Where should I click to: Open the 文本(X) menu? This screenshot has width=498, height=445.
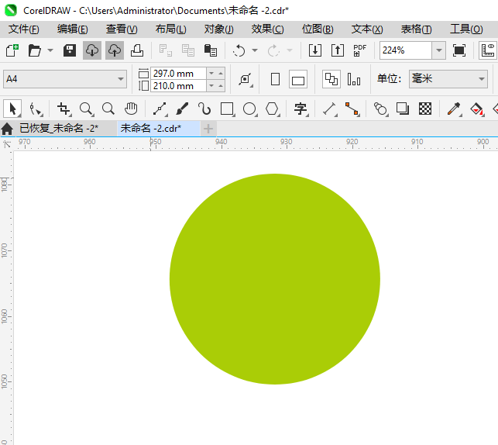367,29
